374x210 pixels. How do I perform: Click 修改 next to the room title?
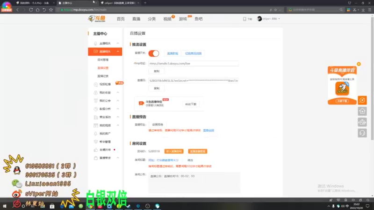(x=190, y=160)
